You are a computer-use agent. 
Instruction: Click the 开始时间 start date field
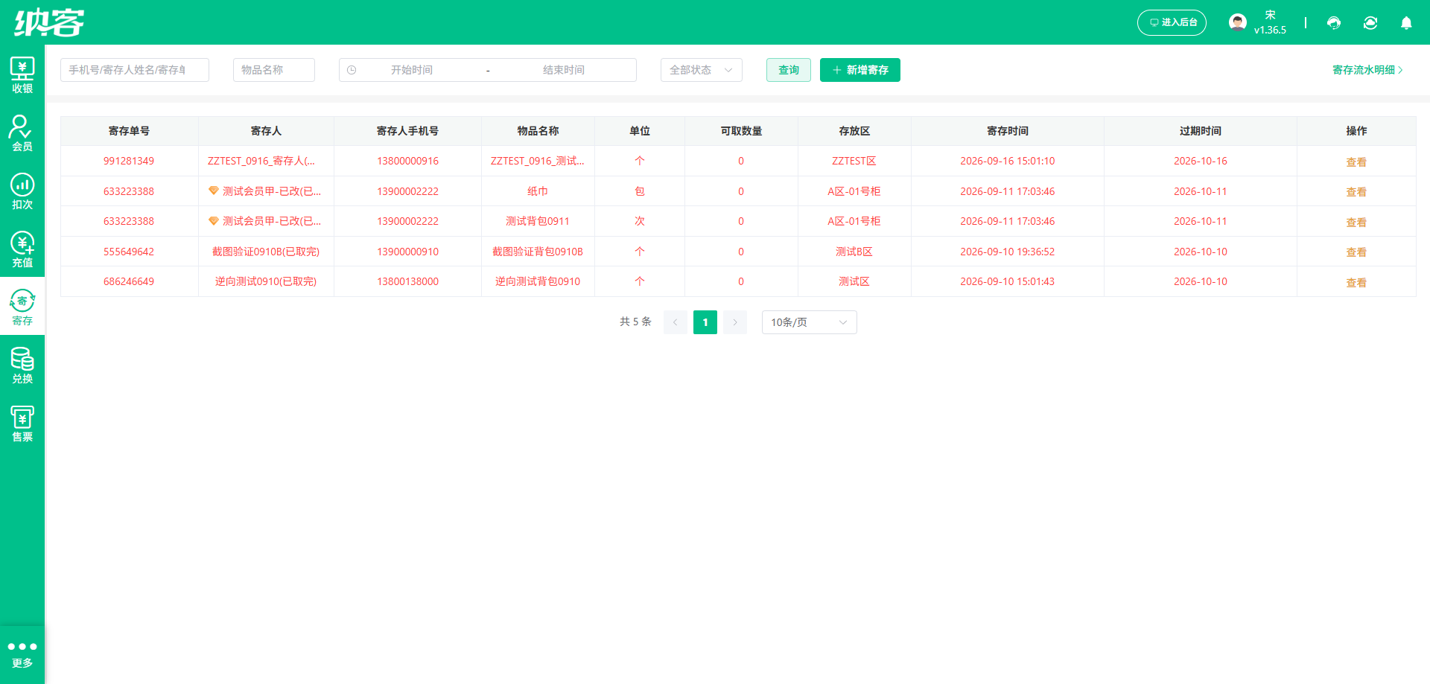(x=412, y=70)
